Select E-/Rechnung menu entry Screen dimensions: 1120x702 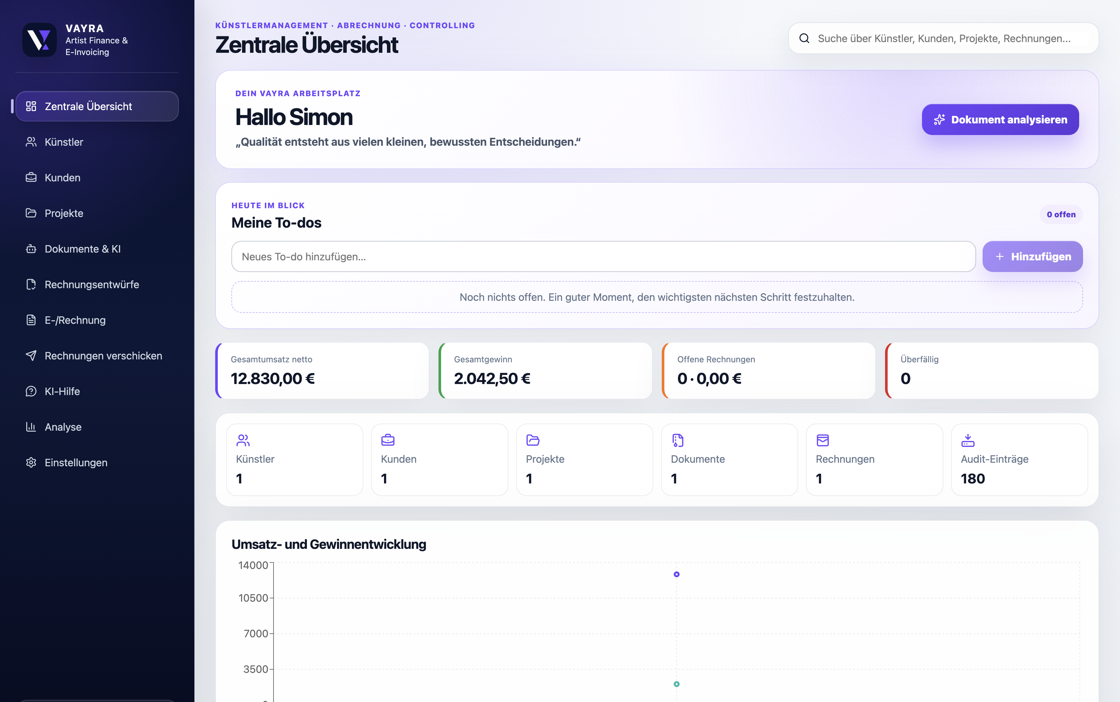[97, 320]
